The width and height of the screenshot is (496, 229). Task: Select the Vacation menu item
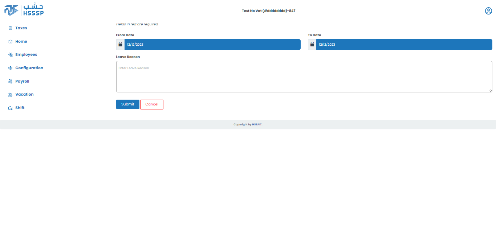tap(24, 94)
